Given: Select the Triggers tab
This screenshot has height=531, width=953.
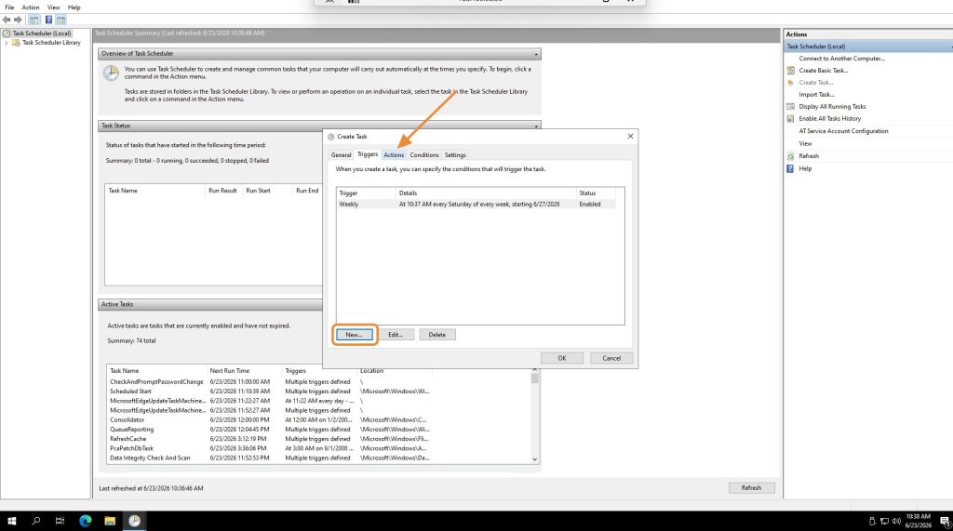Looking at the screenshot, I should click(x=367, y=154).
